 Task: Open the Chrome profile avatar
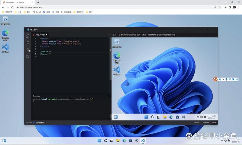click(234, 7)
